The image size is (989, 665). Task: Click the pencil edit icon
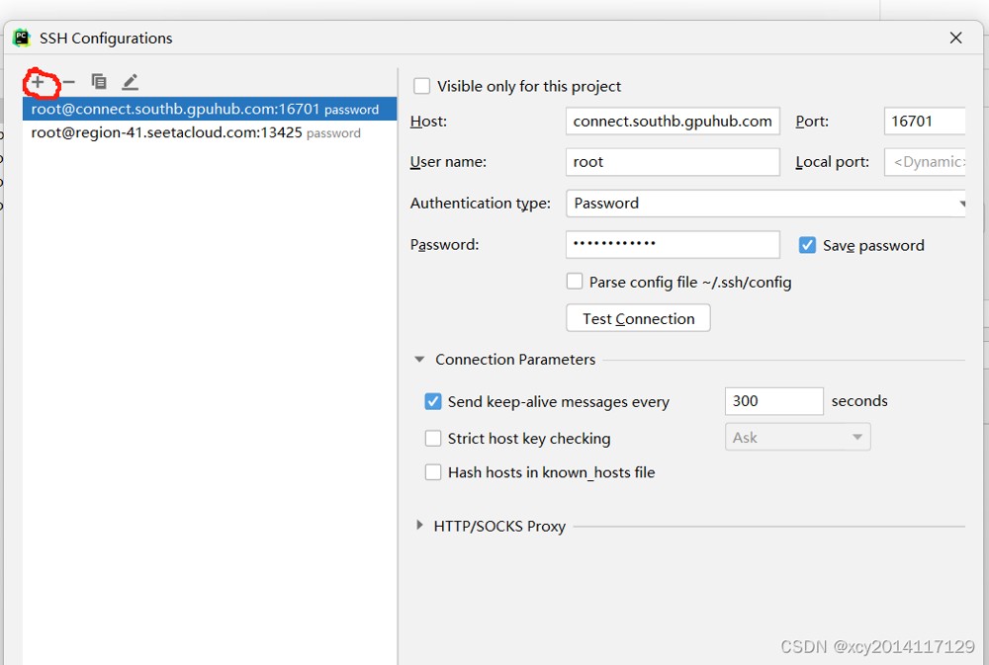click(130, 81)
